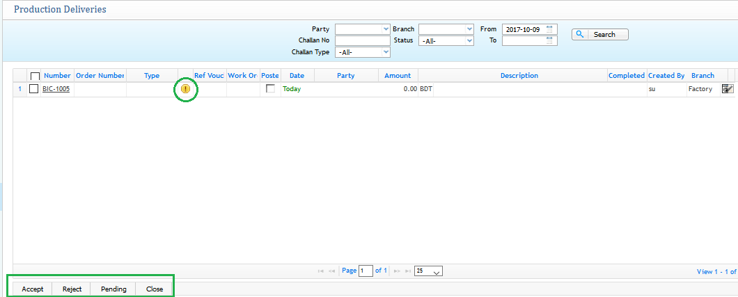Change the rows-per-page selector showing 25
Image resolution: width=738 pixels, height=297 pixels.
[428, 271]
